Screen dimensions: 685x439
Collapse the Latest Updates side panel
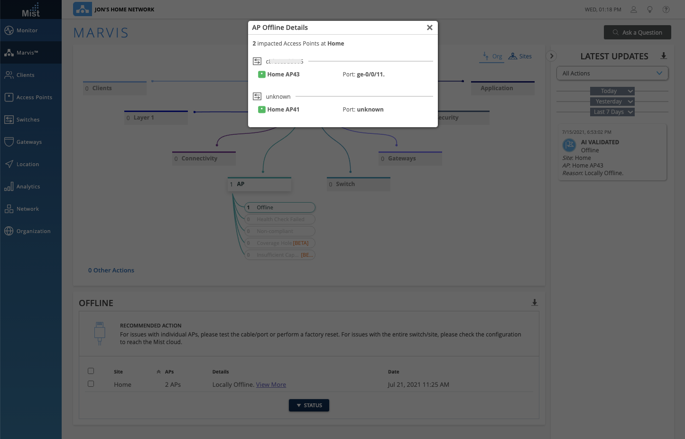pyautogui.click(x=551, y=56)
